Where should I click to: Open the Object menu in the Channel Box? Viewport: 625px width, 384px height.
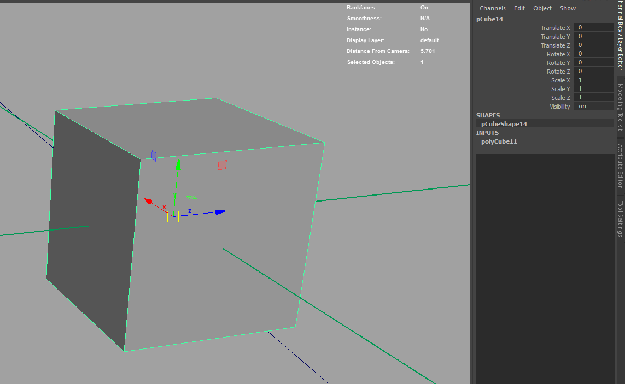[542, 8]
